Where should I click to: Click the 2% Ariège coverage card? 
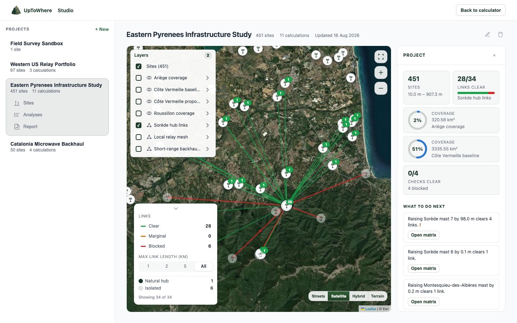pos(451,120)
